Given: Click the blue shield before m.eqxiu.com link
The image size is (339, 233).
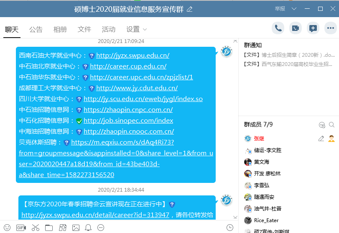Looking at the screenshot, I should (66, 143).
